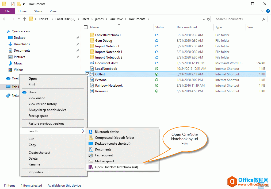This screenshot has width=271, height=189.
Task: Open the Send to submenu
Action: point(53,131)
